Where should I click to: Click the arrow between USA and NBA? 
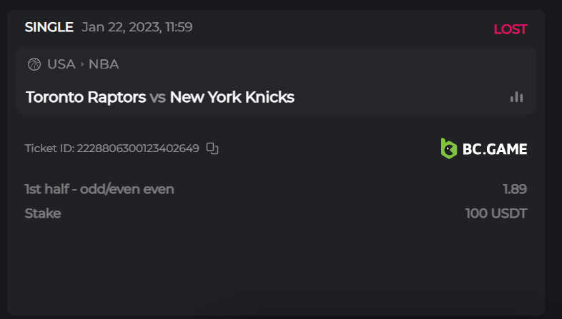click(82, 64)
